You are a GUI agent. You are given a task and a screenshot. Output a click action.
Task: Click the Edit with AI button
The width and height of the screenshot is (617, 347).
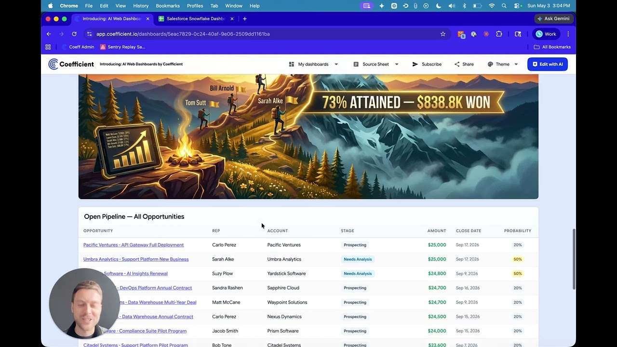point(547,64)
